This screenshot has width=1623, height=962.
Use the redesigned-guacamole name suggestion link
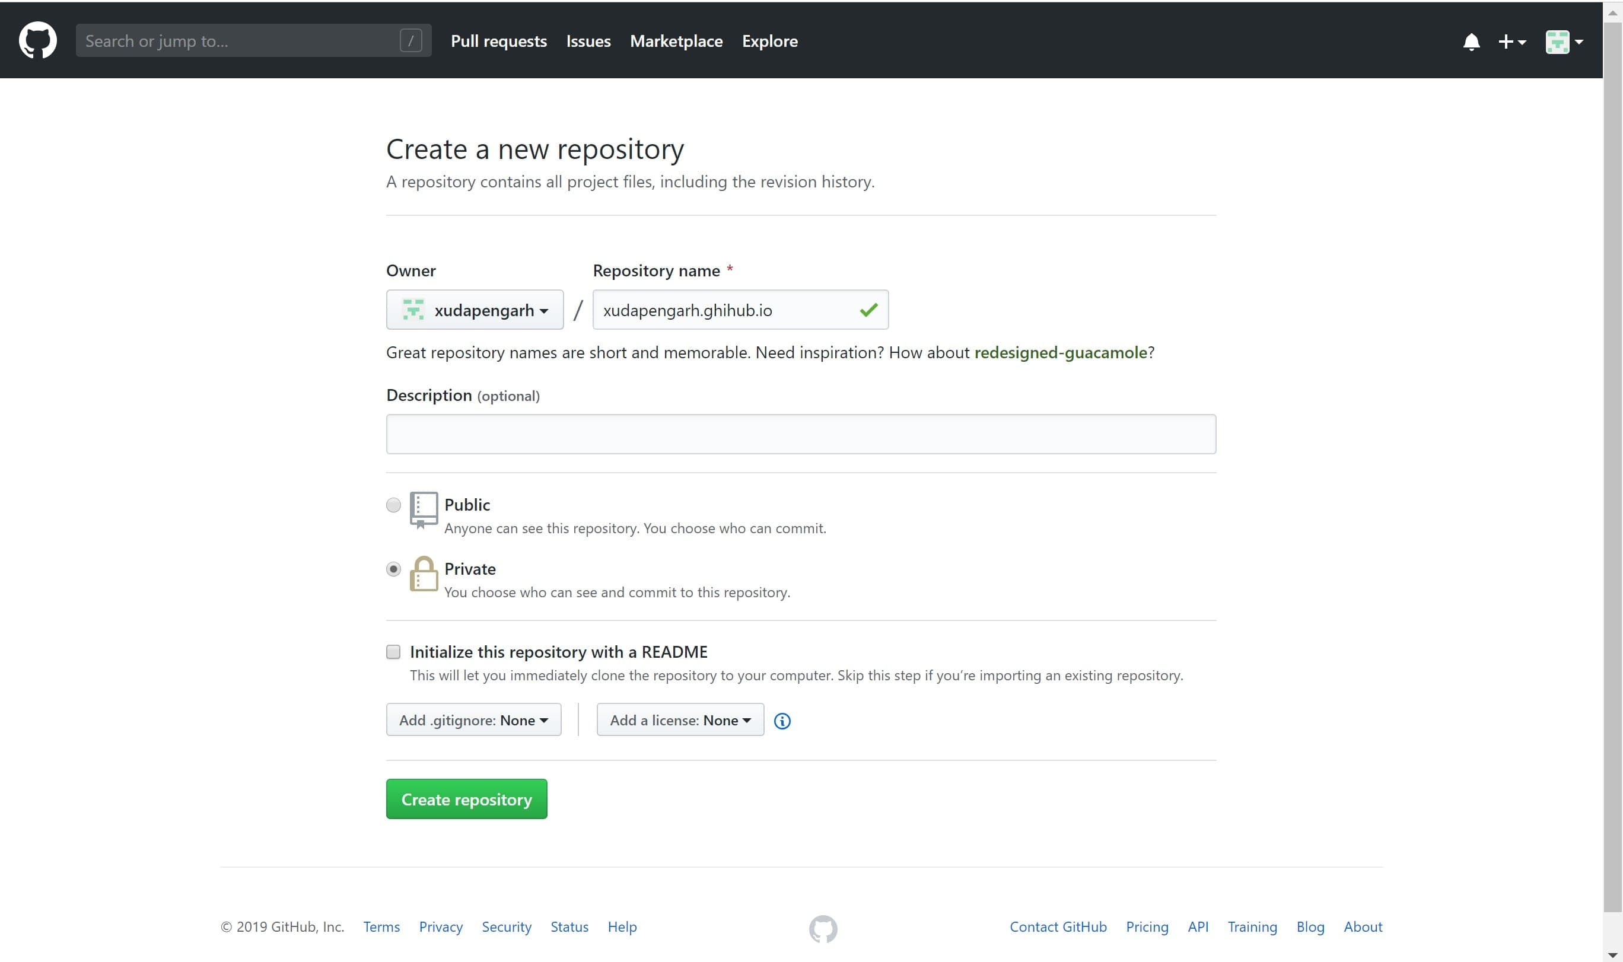(1061, 353)
